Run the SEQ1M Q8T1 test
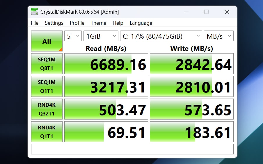 47,64
